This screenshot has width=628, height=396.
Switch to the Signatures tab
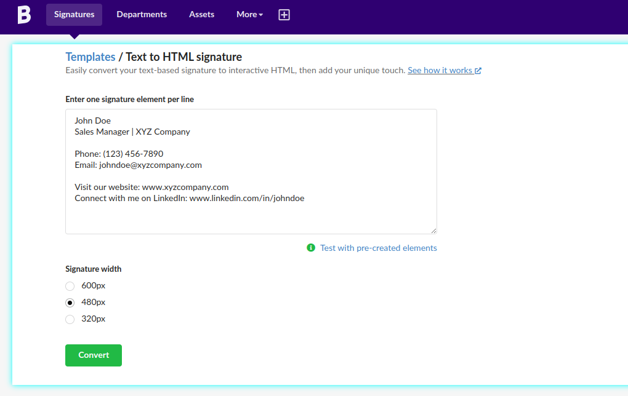point(74,14)
